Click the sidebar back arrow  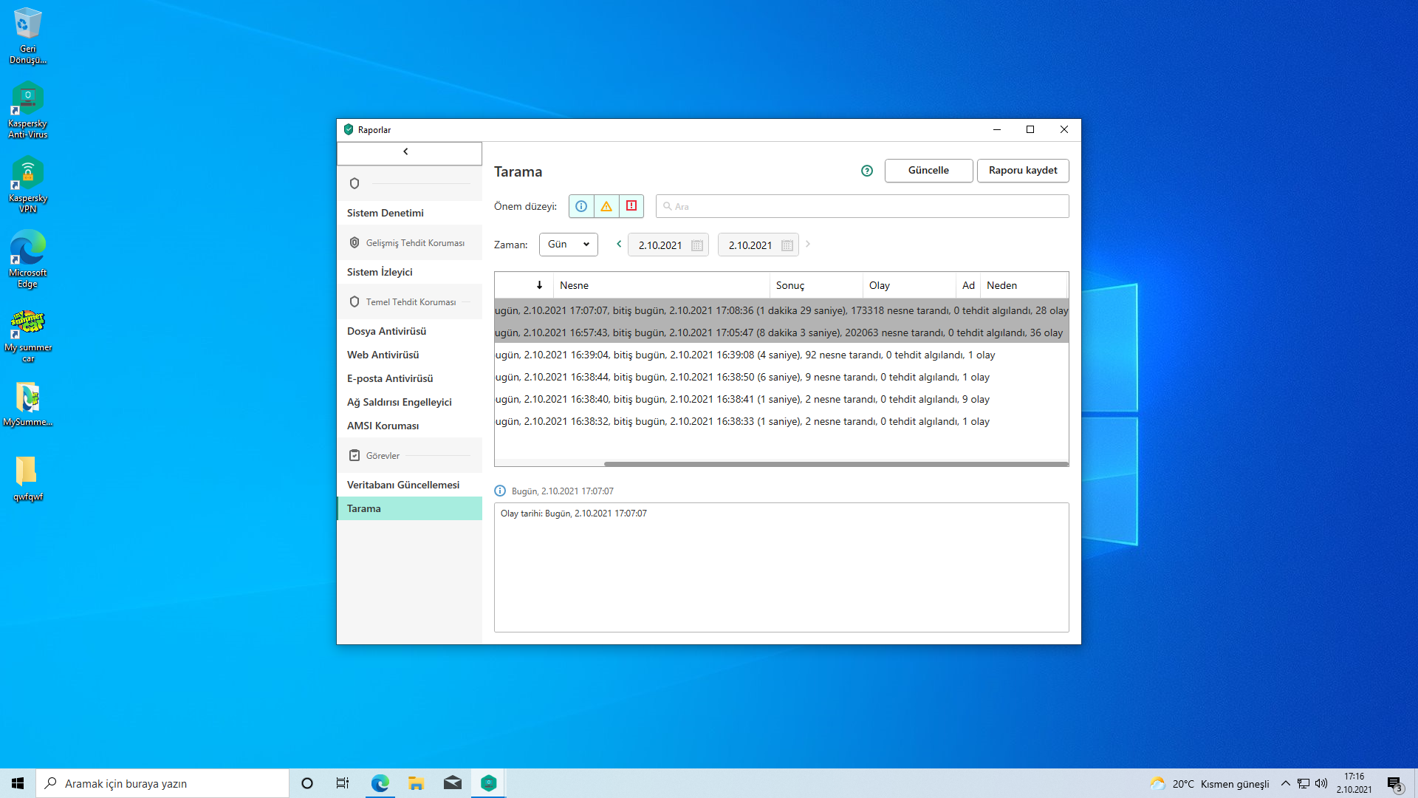click(405, 151)
